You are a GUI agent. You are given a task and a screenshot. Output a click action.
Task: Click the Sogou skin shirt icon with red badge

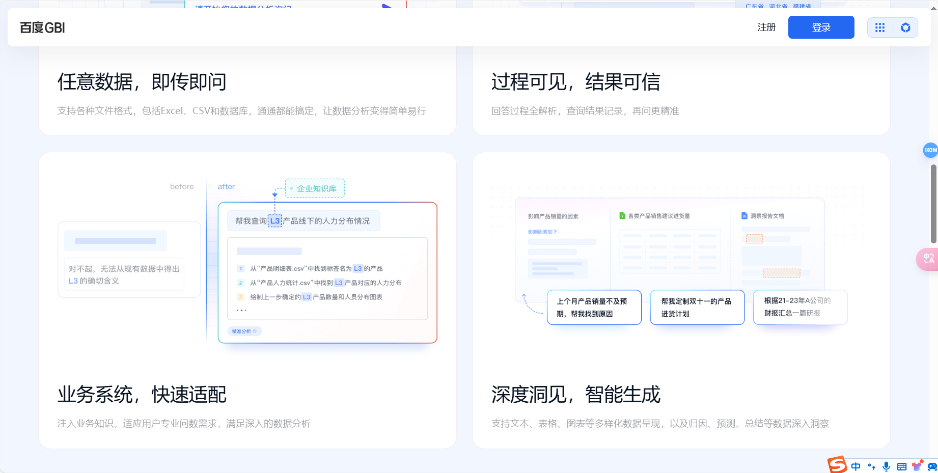point(917,466)
